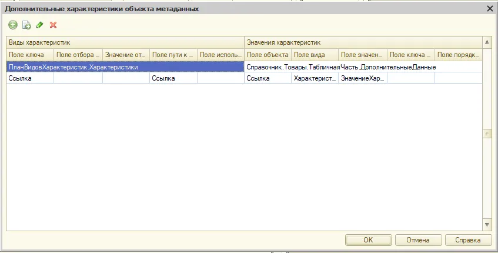Click the Поле пути к column header
This screenshot has width=498, height=253.
[x=173, y=55]
